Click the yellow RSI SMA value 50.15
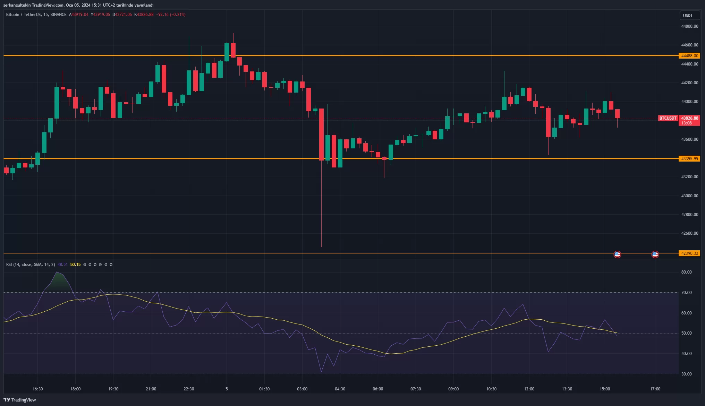 [x=75, y=265]
